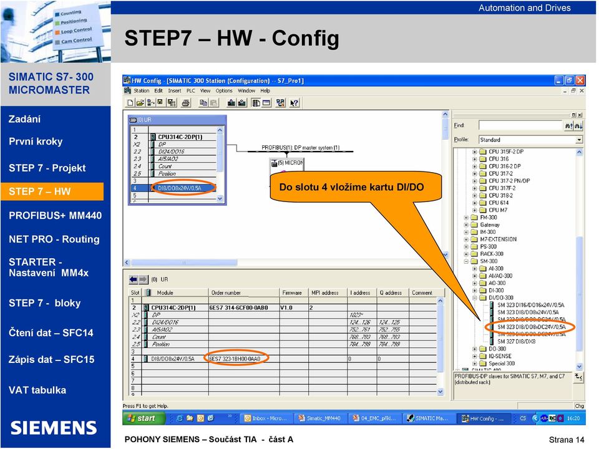Click the MICROMASTER DP slave icon
Image resolution: width=599 pixels, height=449 pixels.
[274, 163]
